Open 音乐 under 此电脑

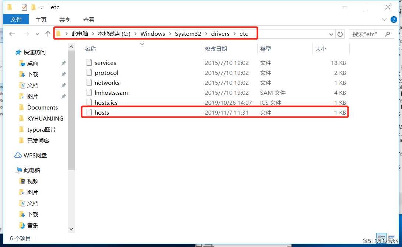point(33,226)
